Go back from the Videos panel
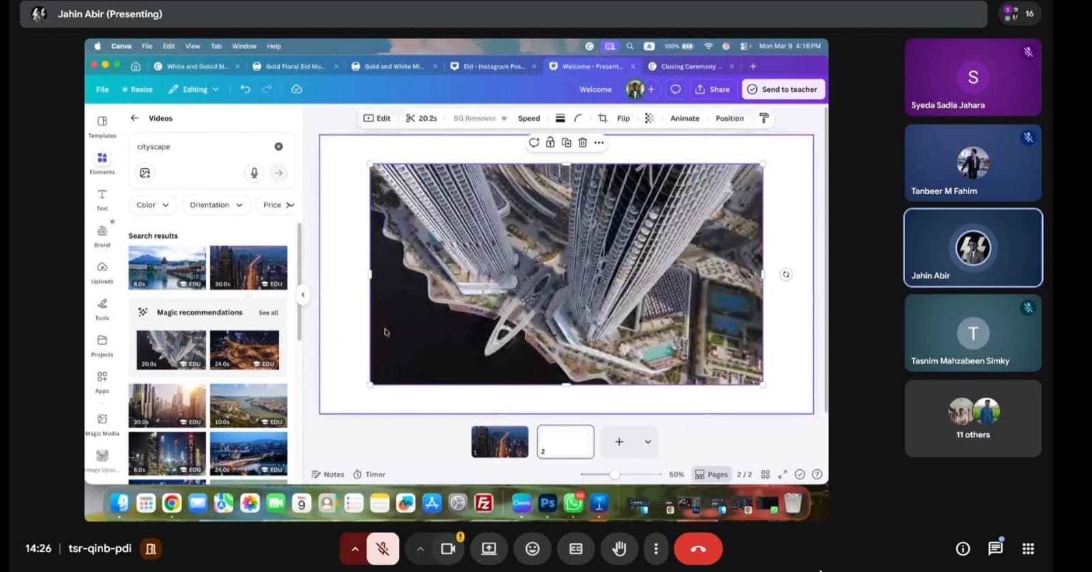 (x=134, y=118)
